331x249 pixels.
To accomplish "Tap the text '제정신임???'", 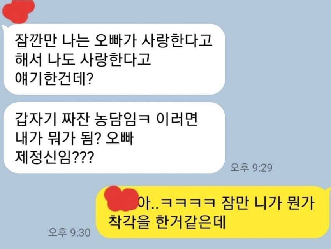I will [54, 157].
